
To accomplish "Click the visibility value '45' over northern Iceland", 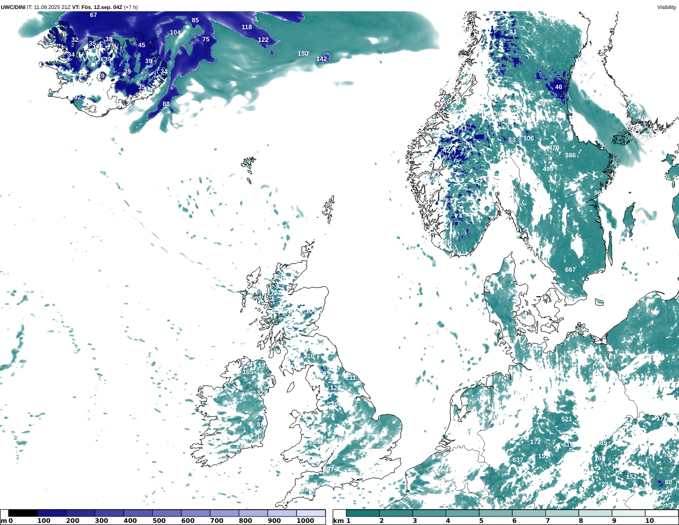I will tap(142, 45).
